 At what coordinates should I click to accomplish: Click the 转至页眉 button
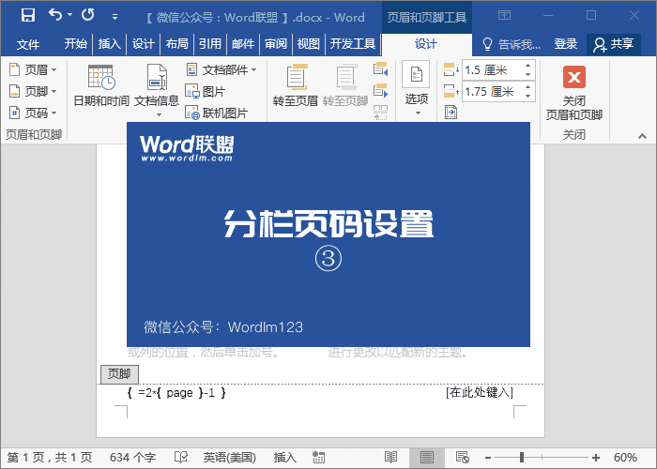(x=296, y=86)
